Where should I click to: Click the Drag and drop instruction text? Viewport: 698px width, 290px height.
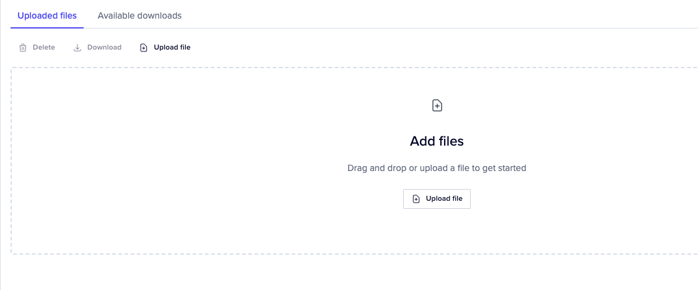tap(437, 168)
